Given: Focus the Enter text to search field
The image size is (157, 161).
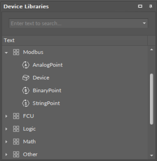Looking at the screenshot, I should [x=76, y=23].
